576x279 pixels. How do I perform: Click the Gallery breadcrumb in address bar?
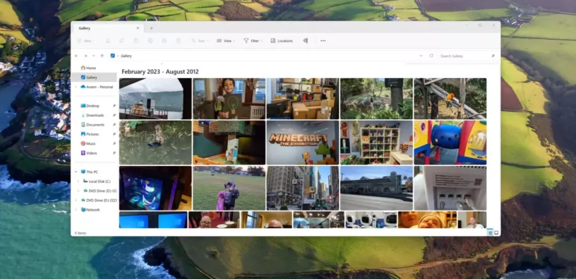pos(126,56)
